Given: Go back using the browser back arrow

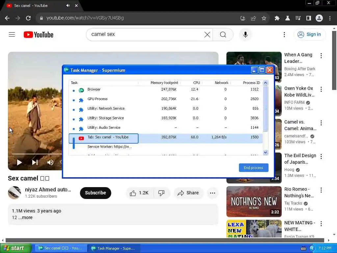Looking at the screenshot, I should (x=7, y=18).
